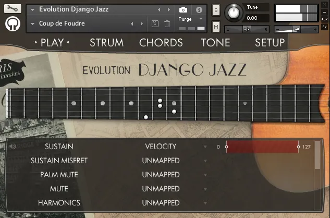Viewport: 330px width, 218px height.
Task: Expand the Sustain Misfret mapping dropdown
Action: point(205,161)
